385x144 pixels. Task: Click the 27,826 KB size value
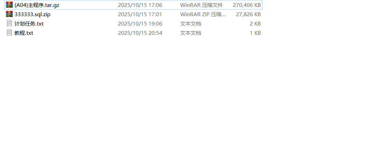pyautogui.click(x=248, y=14)
